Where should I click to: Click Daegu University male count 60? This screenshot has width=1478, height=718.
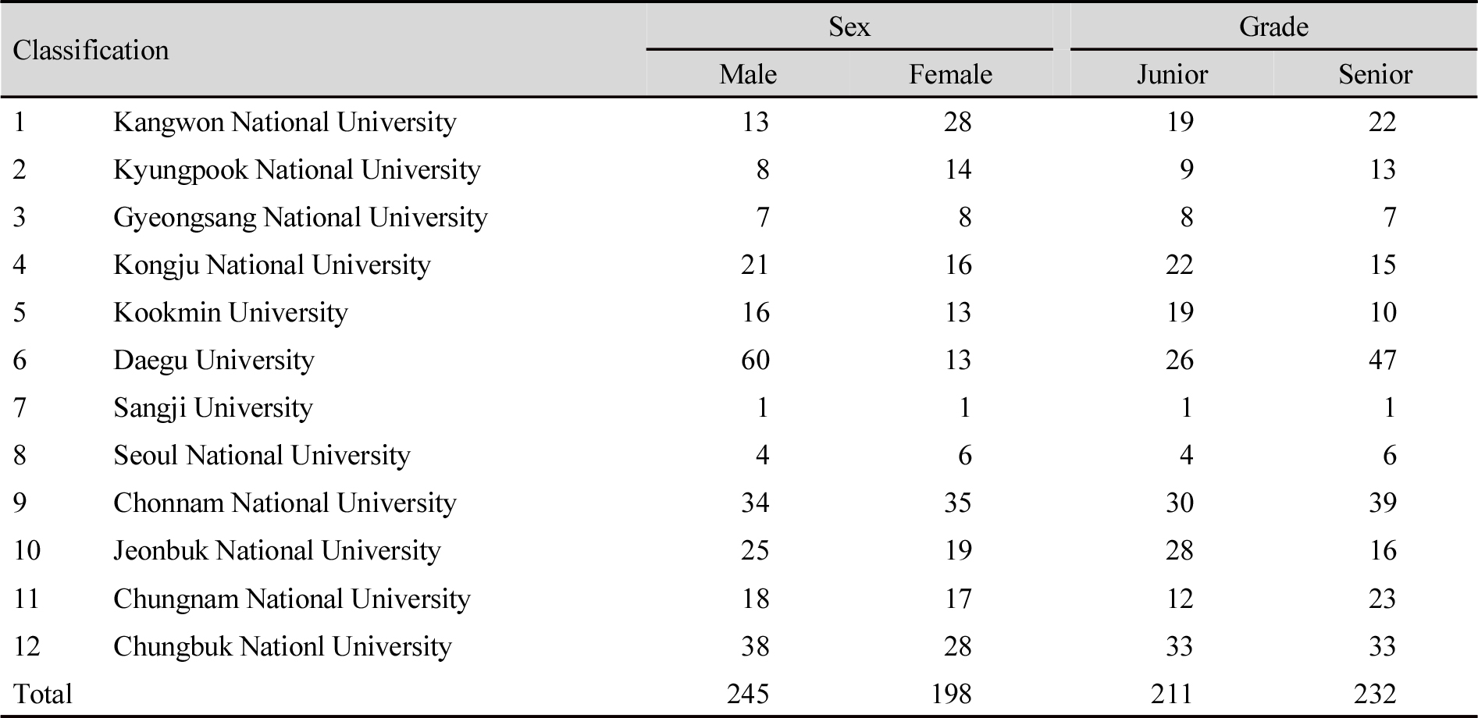(755, 361)
